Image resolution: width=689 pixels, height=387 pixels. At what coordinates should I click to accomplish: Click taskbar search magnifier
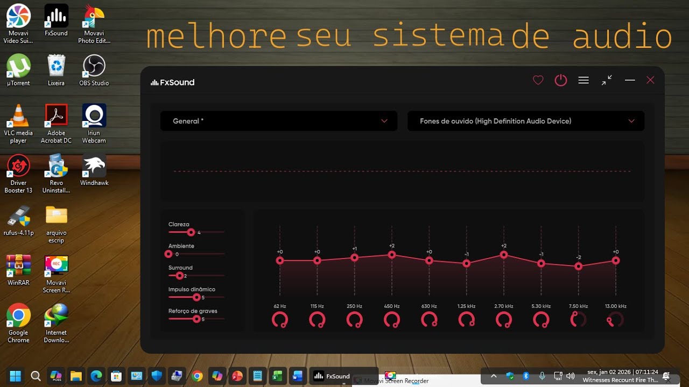(x=36, y=376)
